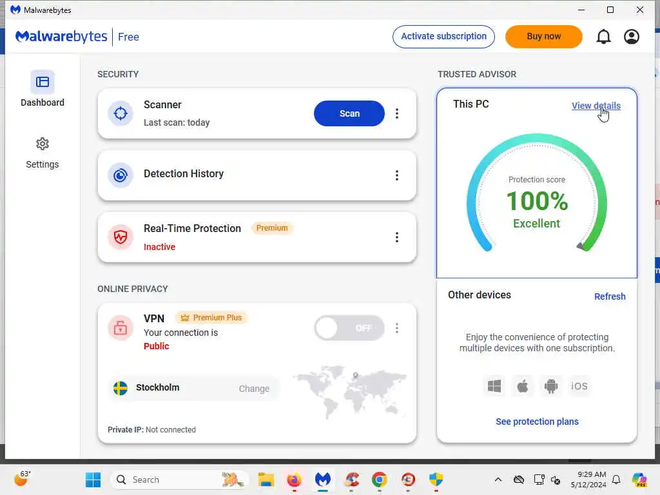Open File Explorer from the taskbar

(266, 480)
